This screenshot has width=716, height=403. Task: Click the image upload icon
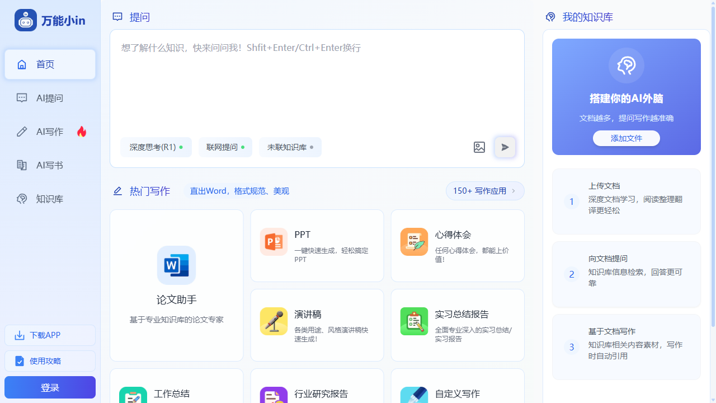pos(479,147)
